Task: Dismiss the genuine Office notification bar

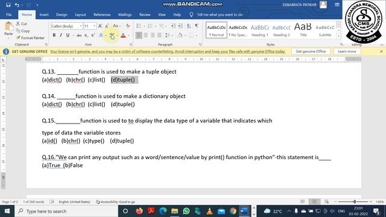Action: coord(381,51)
